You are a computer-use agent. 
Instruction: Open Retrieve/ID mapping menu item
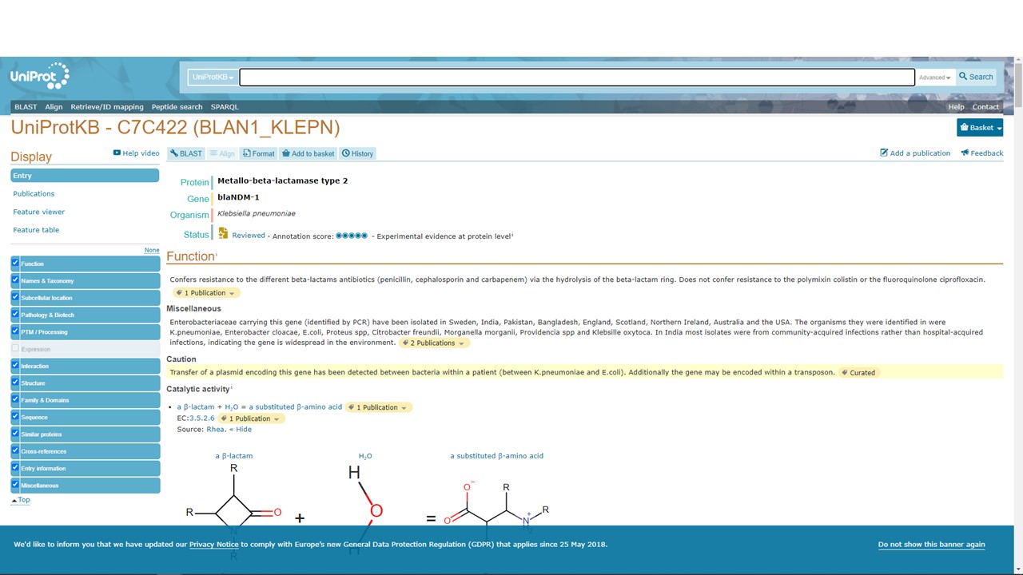pyautogui.click(x=107, y=107)
